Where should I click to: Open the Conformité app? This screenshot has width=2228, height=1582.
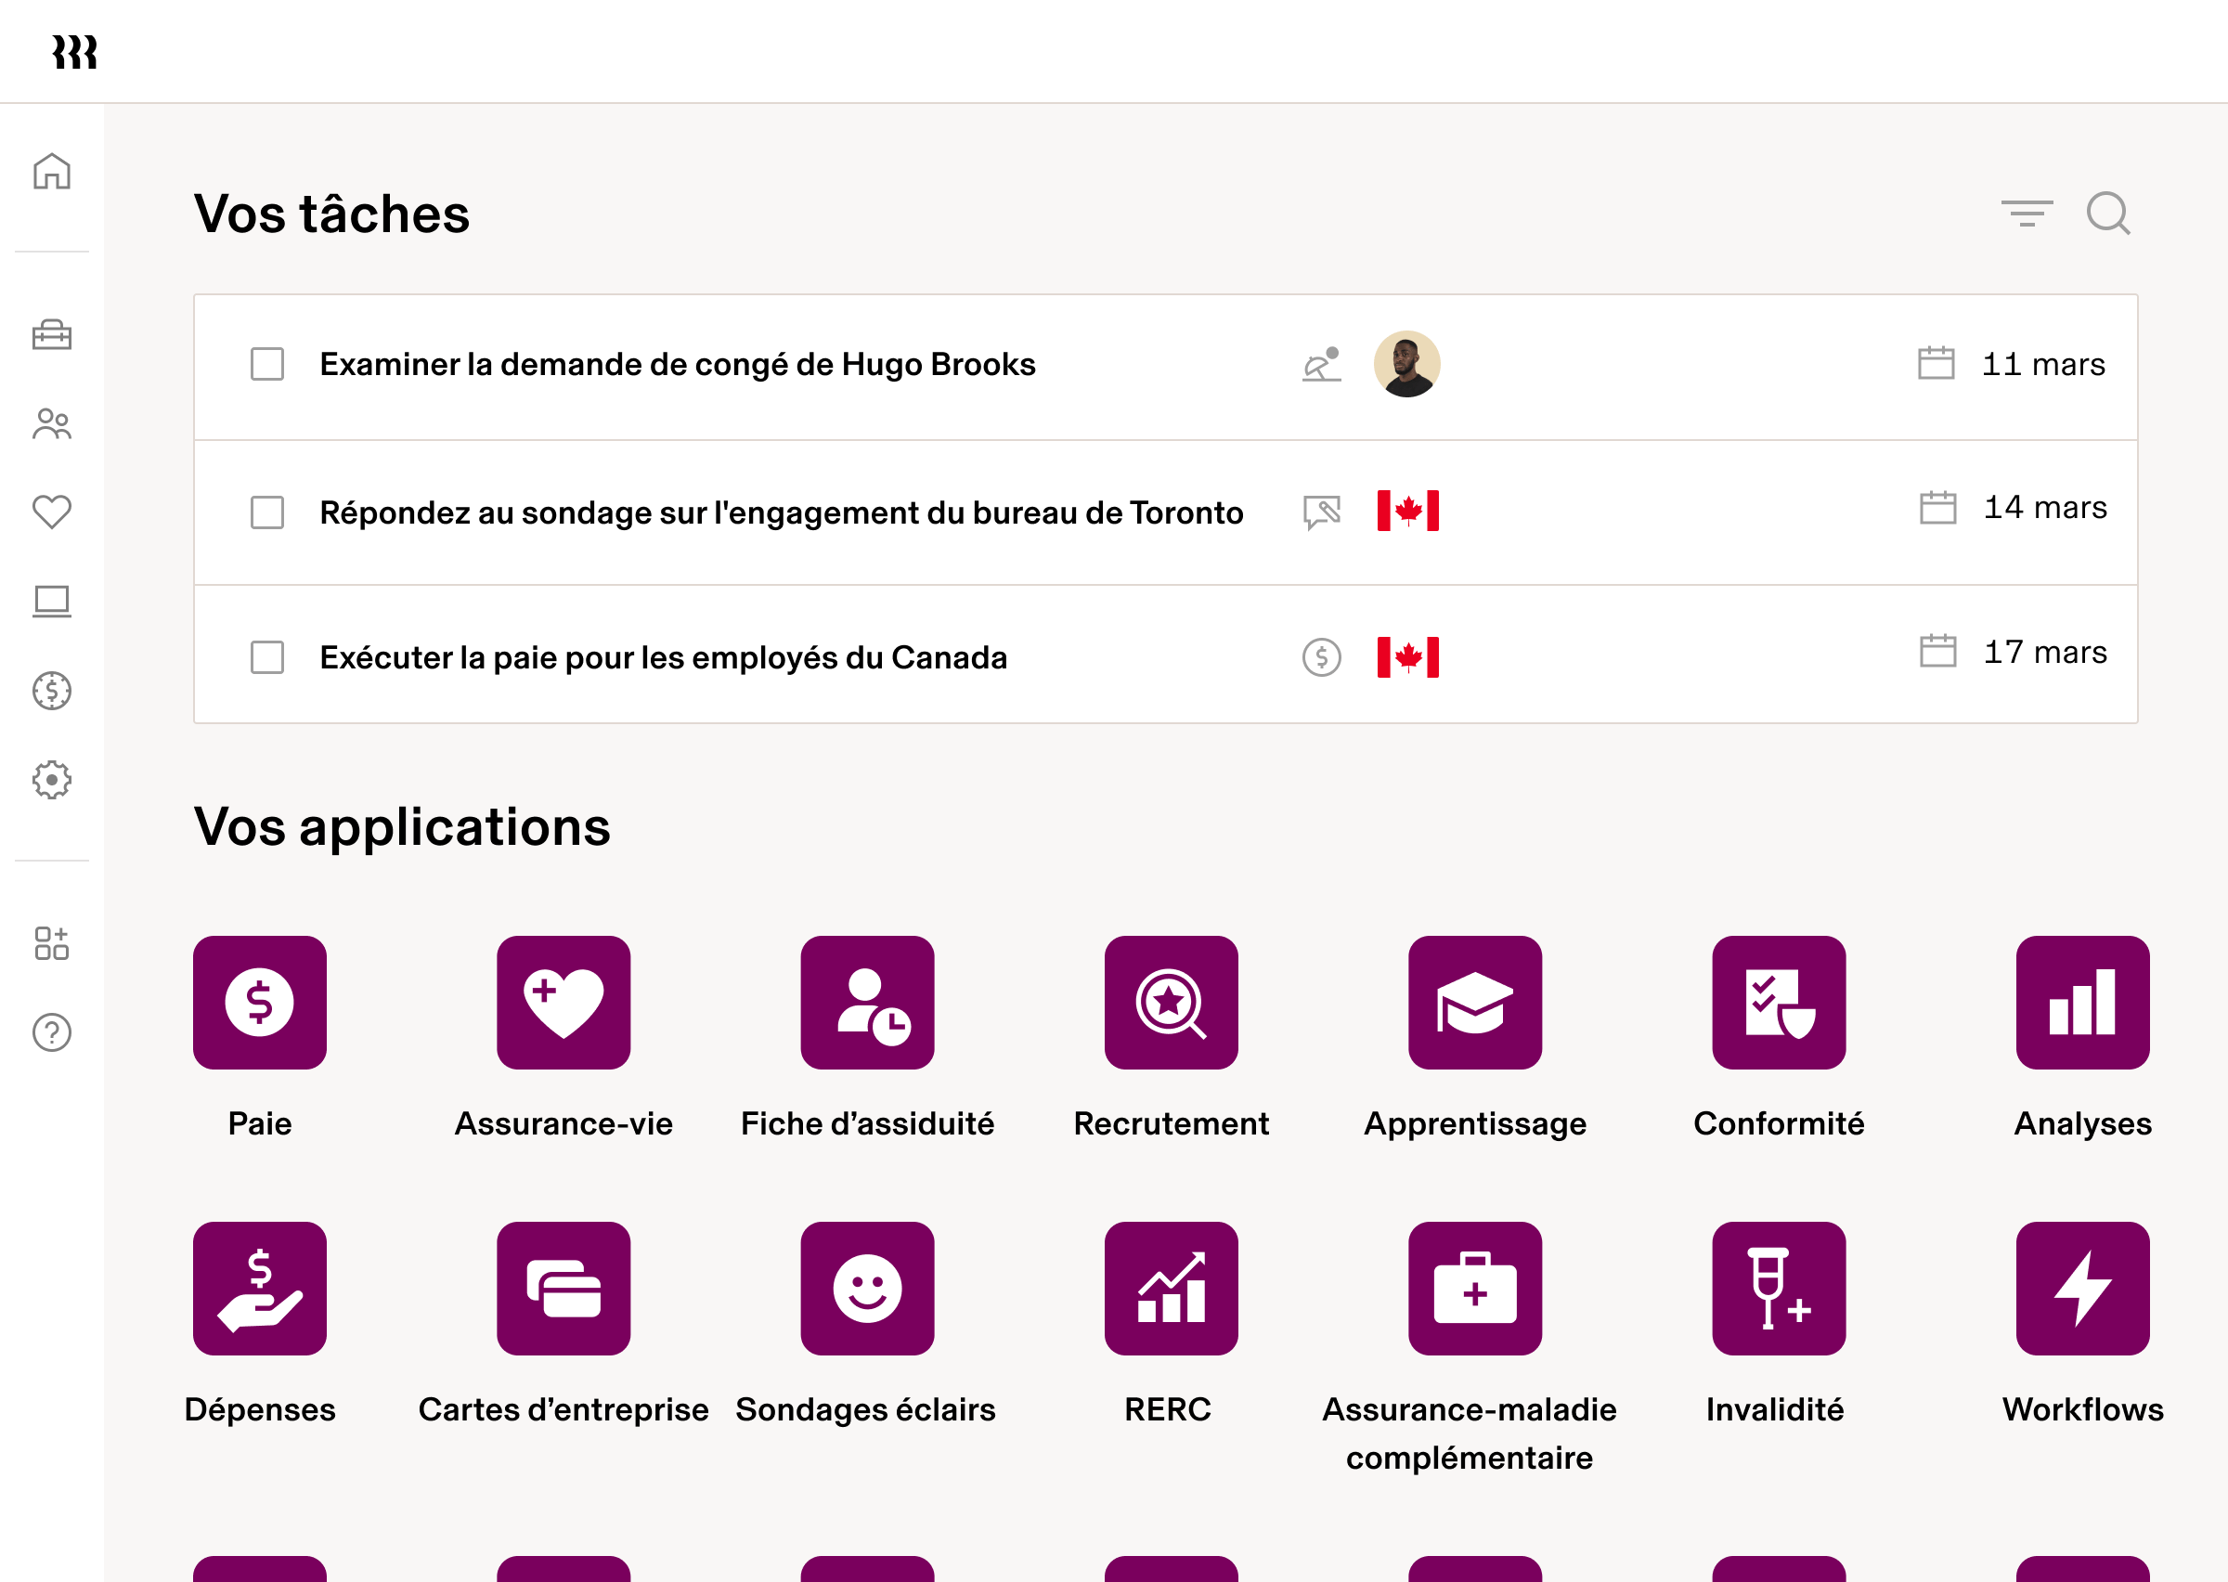coord(1778,1004)
